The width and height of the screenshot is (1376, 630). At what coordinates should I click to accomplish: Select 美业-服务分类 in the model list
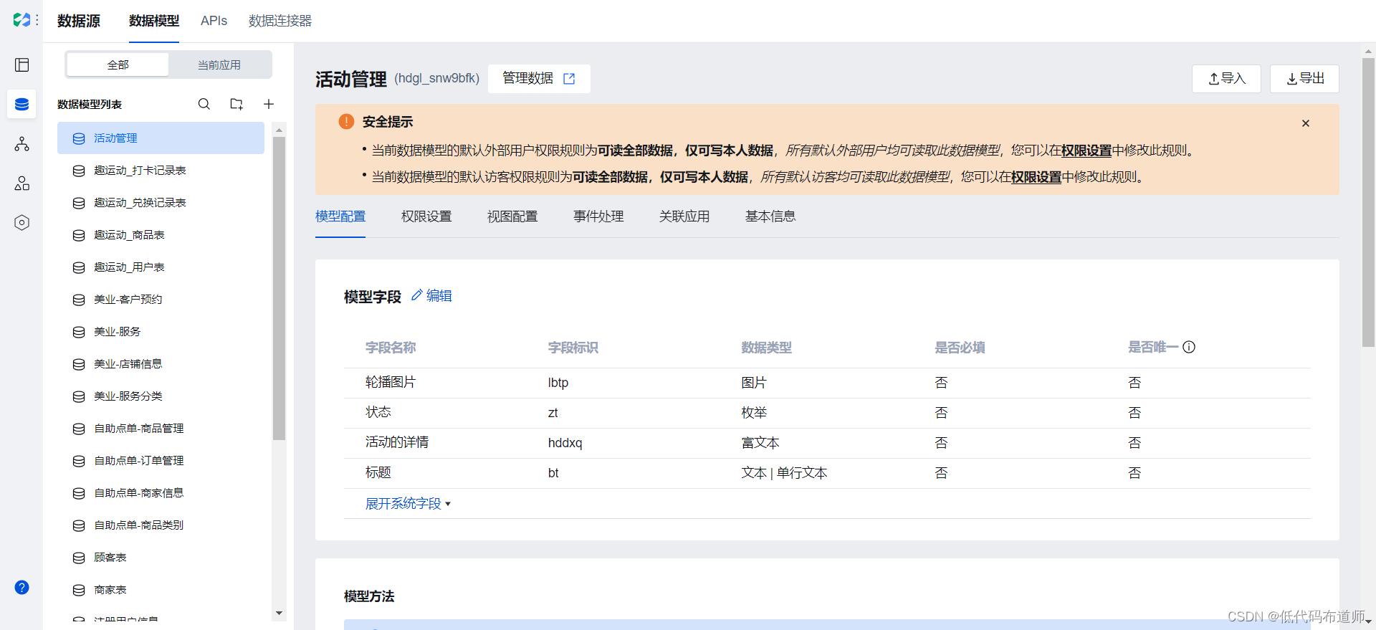[x=161, y=396]
